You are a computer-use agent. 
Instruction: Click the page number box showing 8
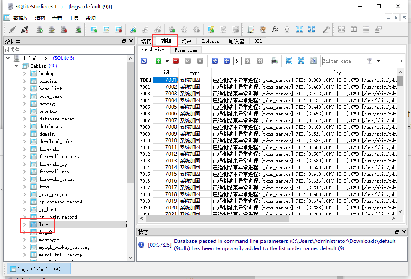click(237, 61)
